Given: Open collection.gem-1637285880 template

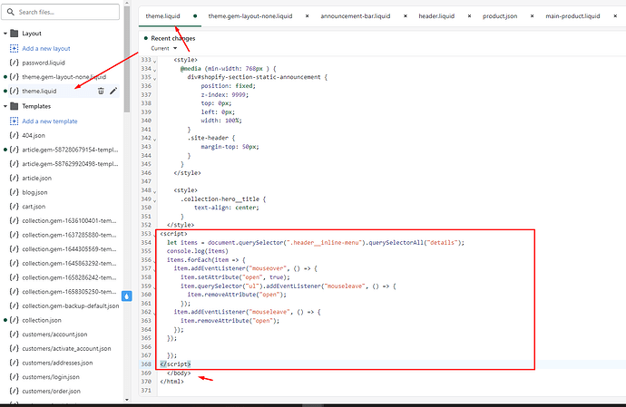Looking at the screenshot, I should coord(69,235).
